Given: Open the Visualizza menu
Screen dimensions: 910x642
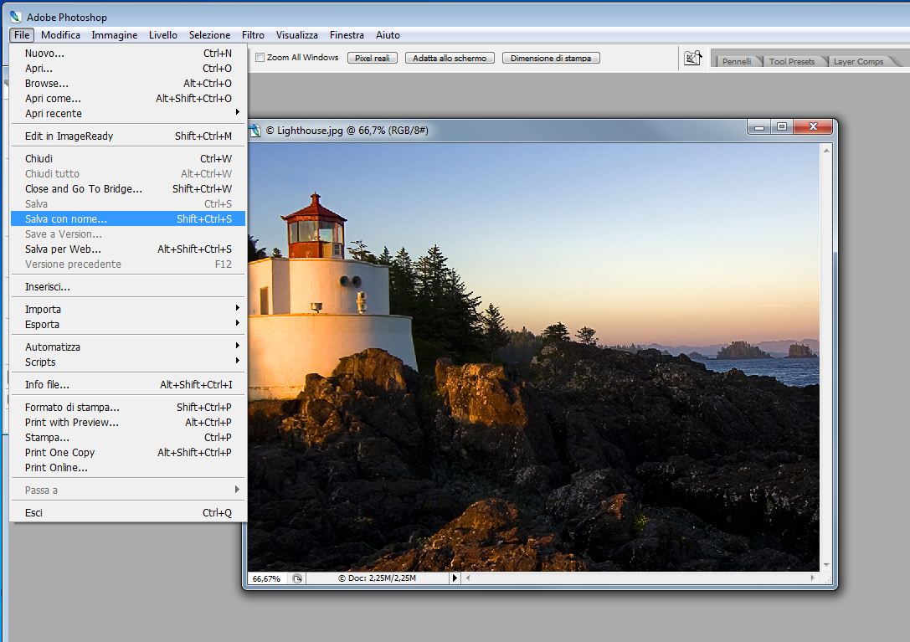Looking at the screenshot, I should [x=296, y=35].
